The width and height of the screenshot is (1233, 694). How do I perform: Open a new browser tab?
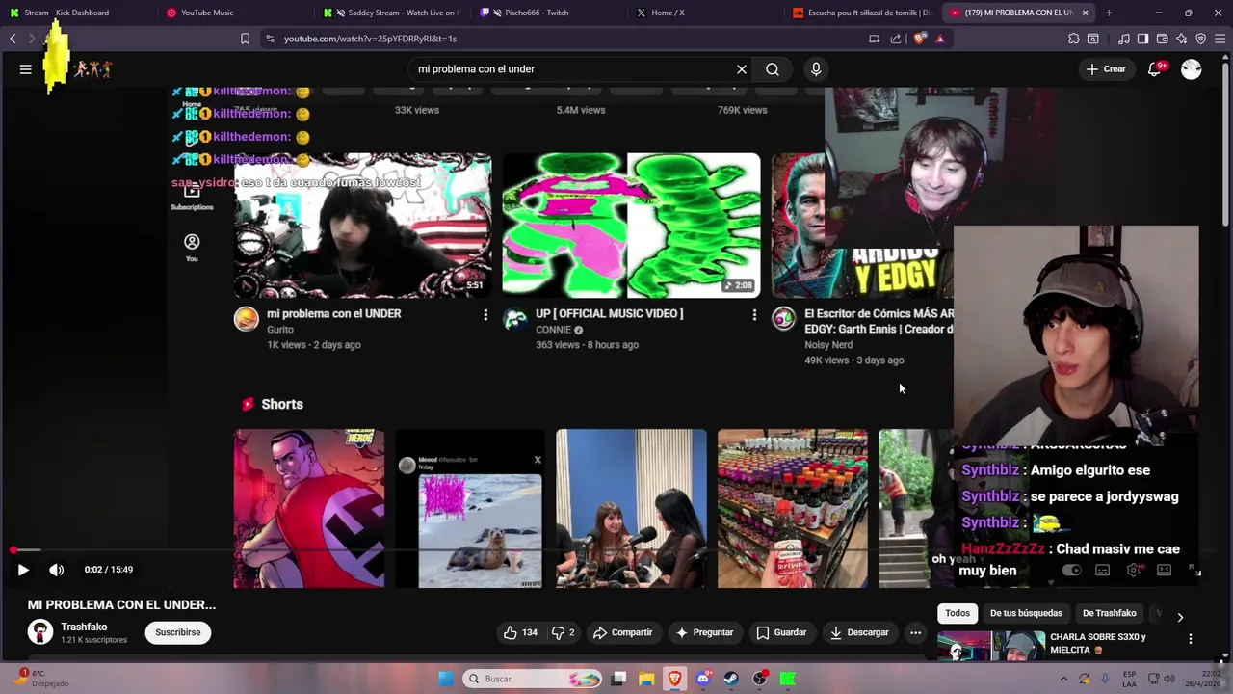tap(1109, 13)
